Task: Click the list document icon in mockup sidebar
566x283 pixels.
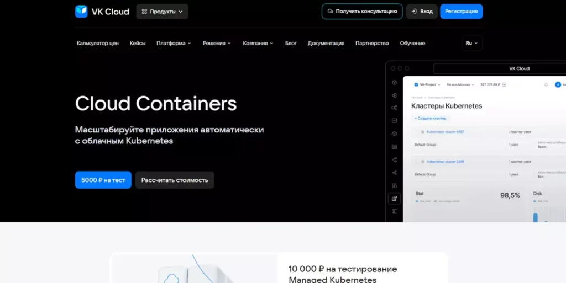Action: pos(394,147)
